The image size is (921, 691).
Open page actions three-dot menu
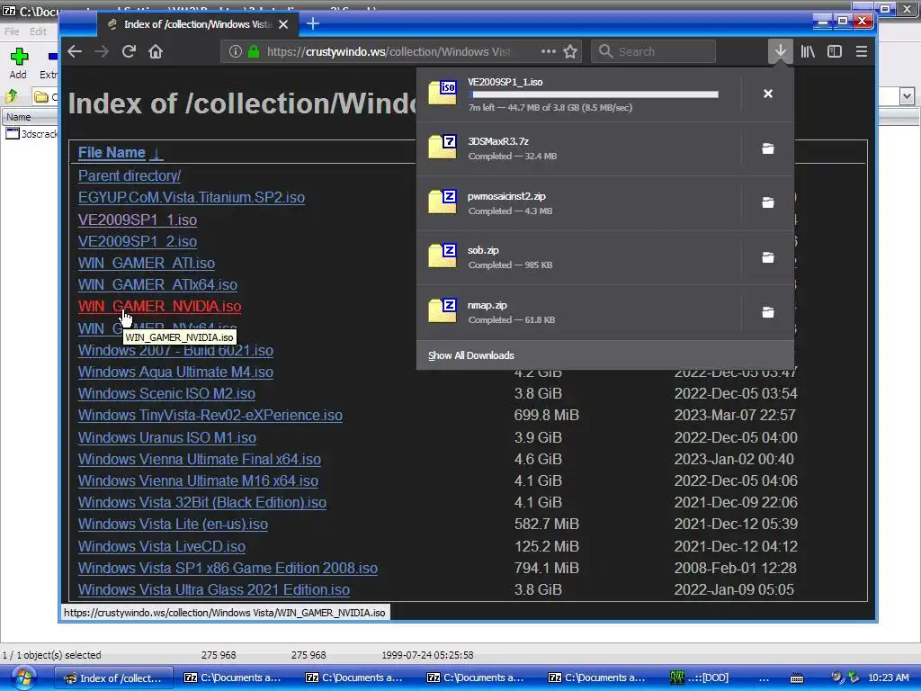[548, 51]
